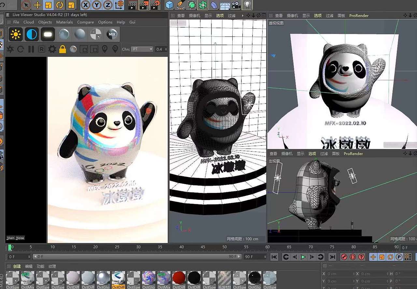Open Octane Objects menu
417x289 pixels.
(x=45, y=22)
